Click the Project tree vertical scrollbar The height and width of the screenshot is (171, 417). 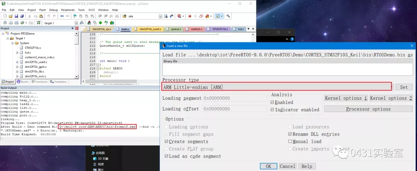[76, 55]
